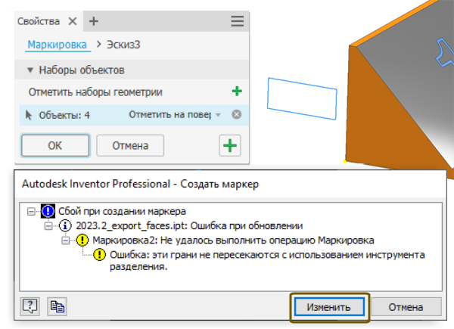Go to Маркировка breadcrumb link
This screenshot has width=454, height=329.
point(58,45)
